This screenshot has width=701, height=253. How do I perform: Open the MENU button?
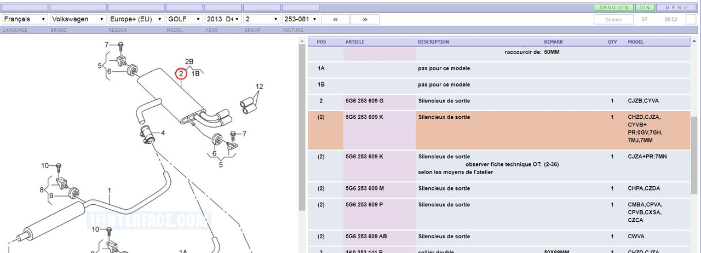tap(676, 8)
